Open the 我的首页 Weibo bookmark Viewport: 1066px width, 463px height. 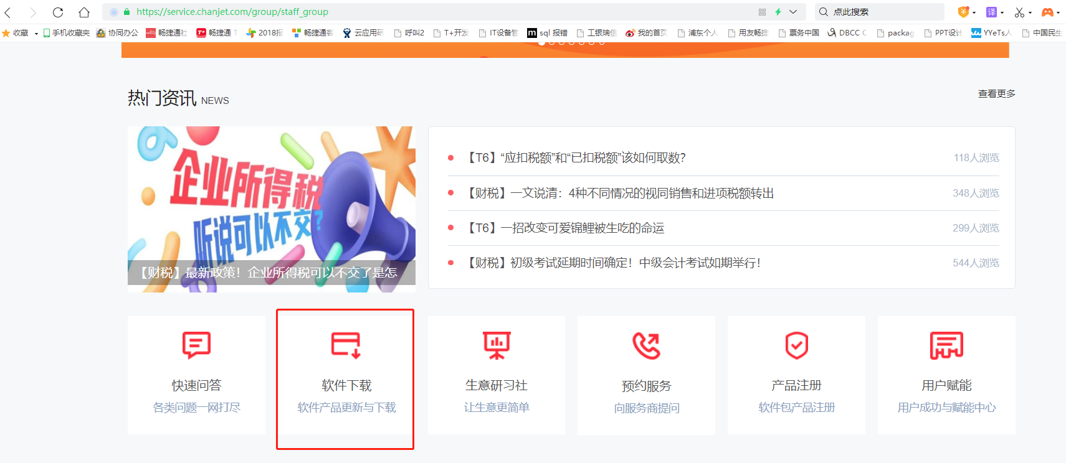[646, 33]
